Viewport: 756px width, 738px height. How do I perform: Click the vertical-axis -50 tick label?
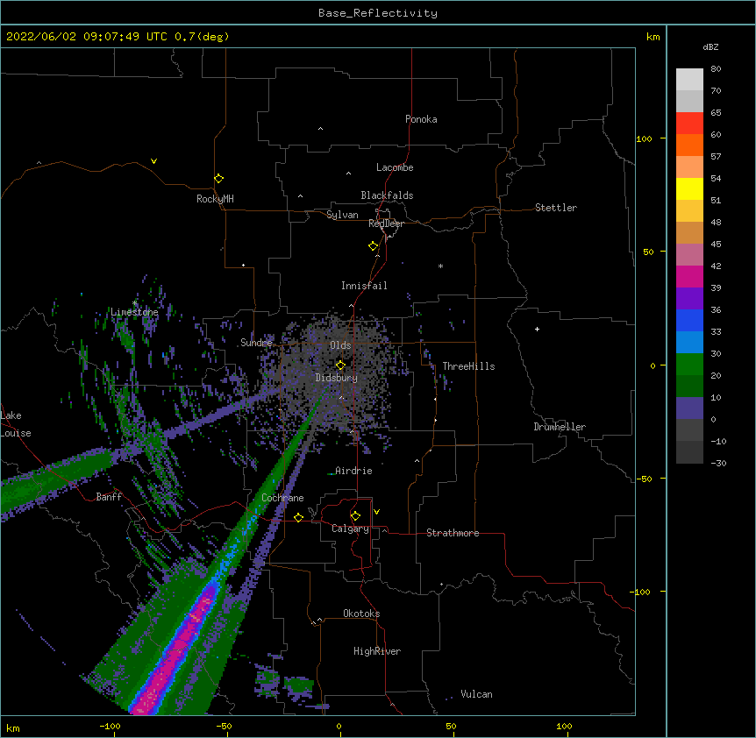644,479
